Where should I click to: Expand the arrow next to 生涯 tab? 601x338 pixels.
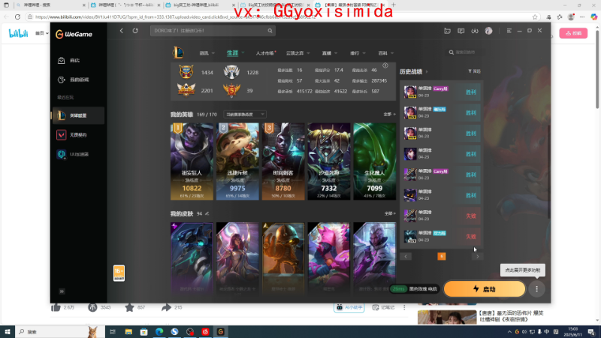click(x=243, y=53)
